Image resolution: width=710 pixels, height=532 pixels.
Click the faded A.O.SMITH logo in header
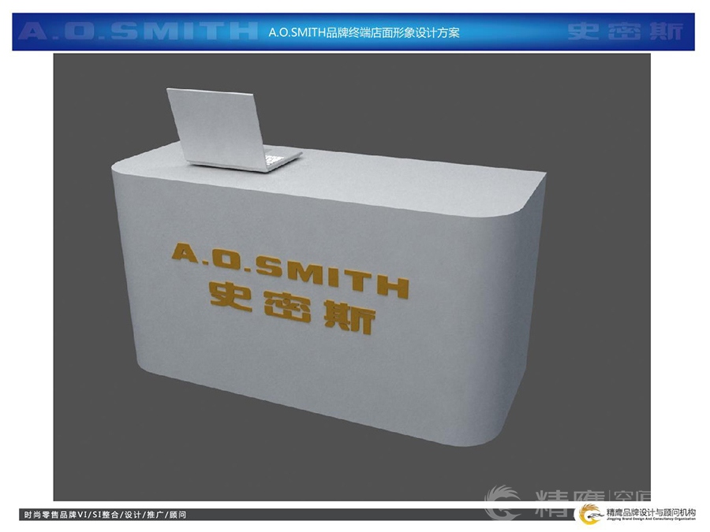[x=139, y=32]
